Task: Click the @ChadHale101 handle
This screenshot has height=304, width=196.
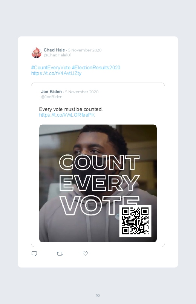Action: tap(58, 55)
